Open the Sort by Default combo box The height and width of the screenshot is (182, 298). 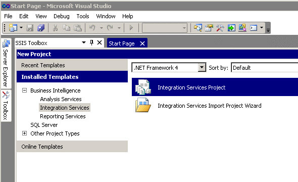(265, 68)
